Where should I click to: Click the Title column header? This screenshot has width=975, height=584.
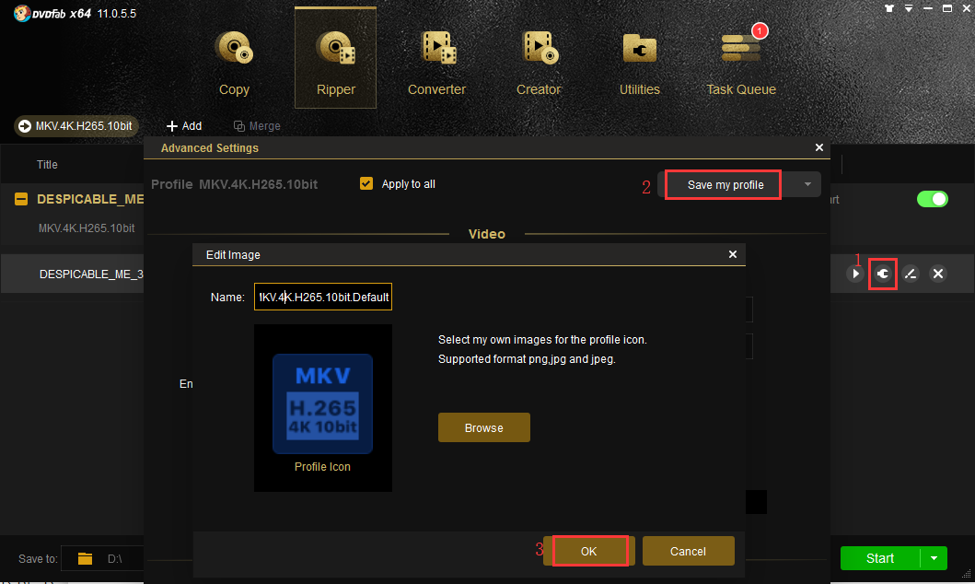tap(47, 164)
